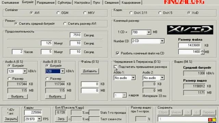Click video size value 1198912 KB
Image resolution: width=219 pixels, height=123 pixels.
click(x=194, y=86)
